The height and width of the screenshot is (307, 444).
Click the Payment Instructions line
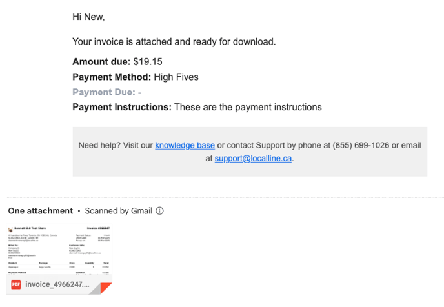pyautogui.click(x=197, y=107)
